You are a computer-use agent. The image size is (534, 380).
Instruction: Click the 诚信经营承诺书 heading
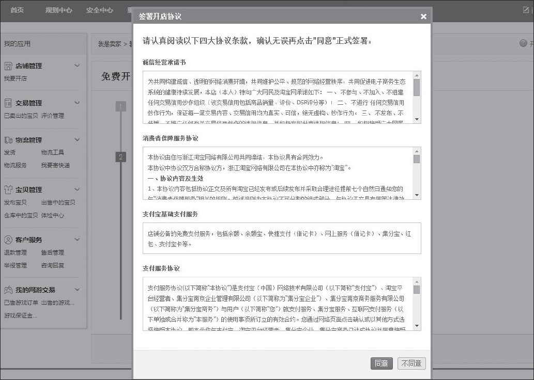[x=164, y=62]
